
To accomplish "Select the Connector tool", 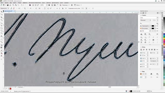I will point(2,42).
